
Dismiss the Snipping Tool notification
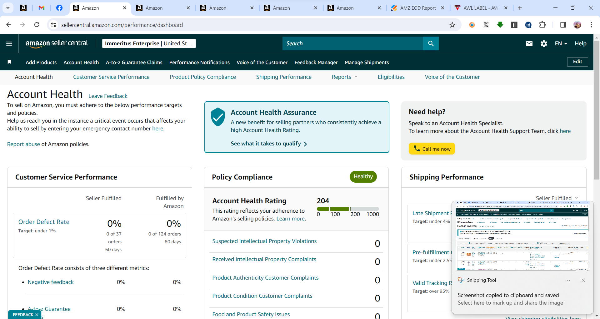(583, 280)
